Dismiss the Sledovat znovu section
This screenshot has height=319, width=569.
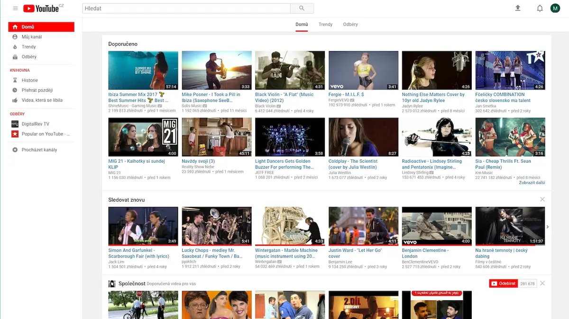[542, 200]
